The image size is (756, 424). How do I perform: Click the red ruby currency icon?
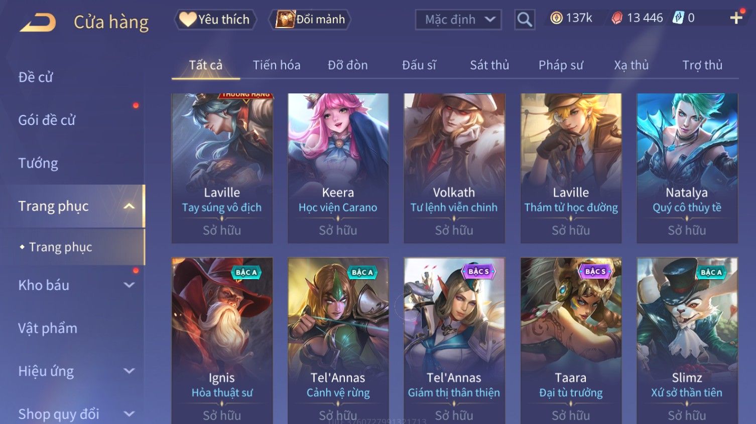(x=617, y=18)
